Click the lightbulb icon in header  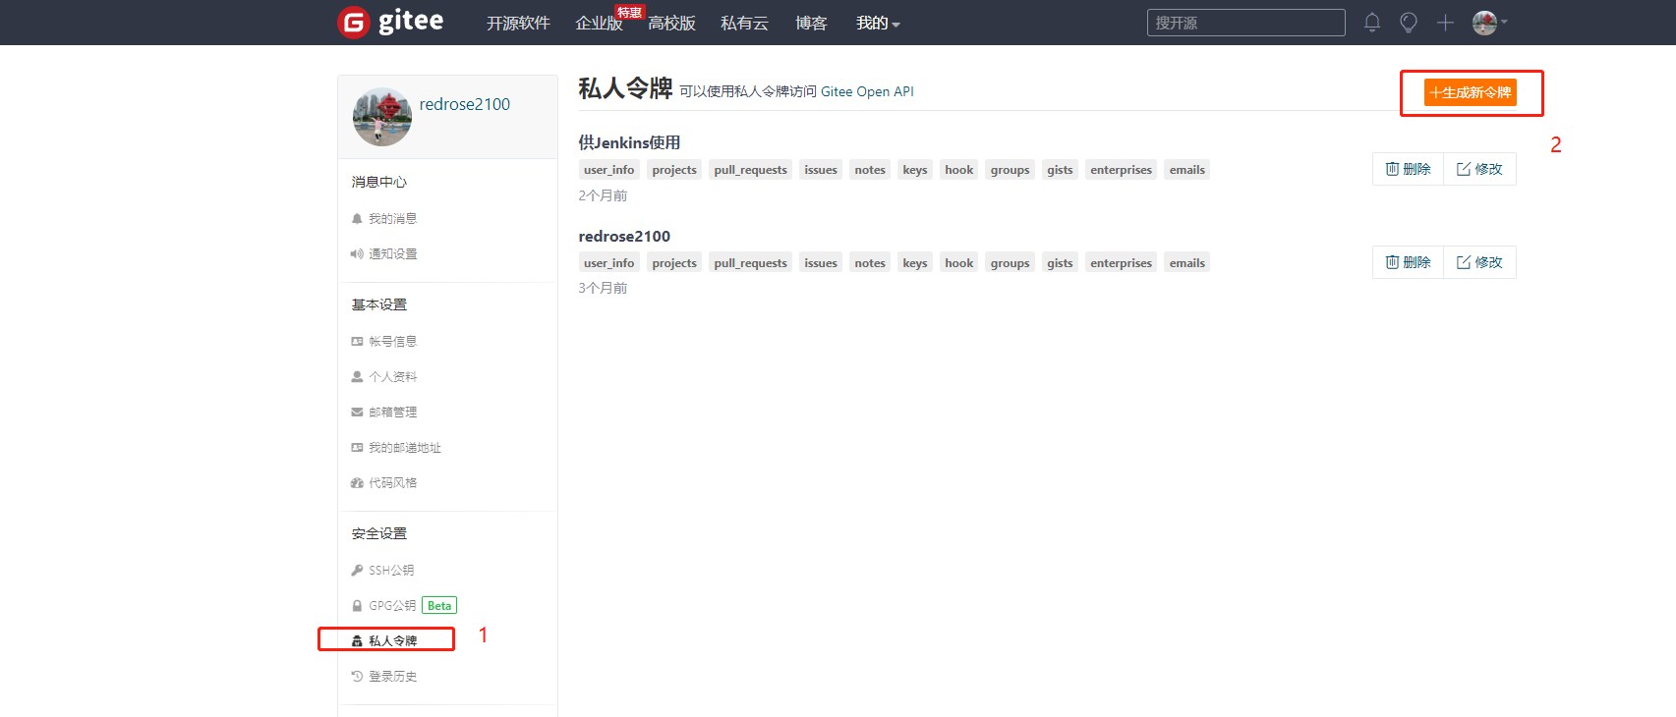click(x=1409, y=23)
